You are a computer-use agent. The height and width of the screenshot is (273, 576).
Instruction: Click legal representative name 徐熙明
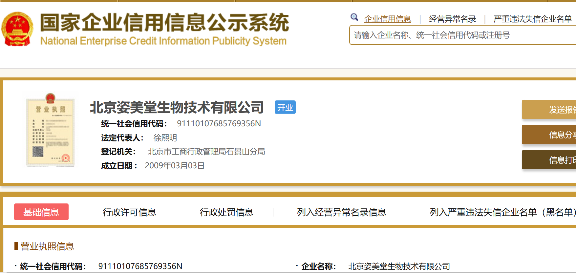(x=165, y=138)
